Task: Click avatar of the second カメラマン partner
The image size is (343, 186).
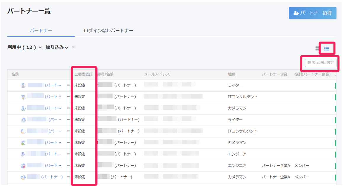Action: pos(23,143)
